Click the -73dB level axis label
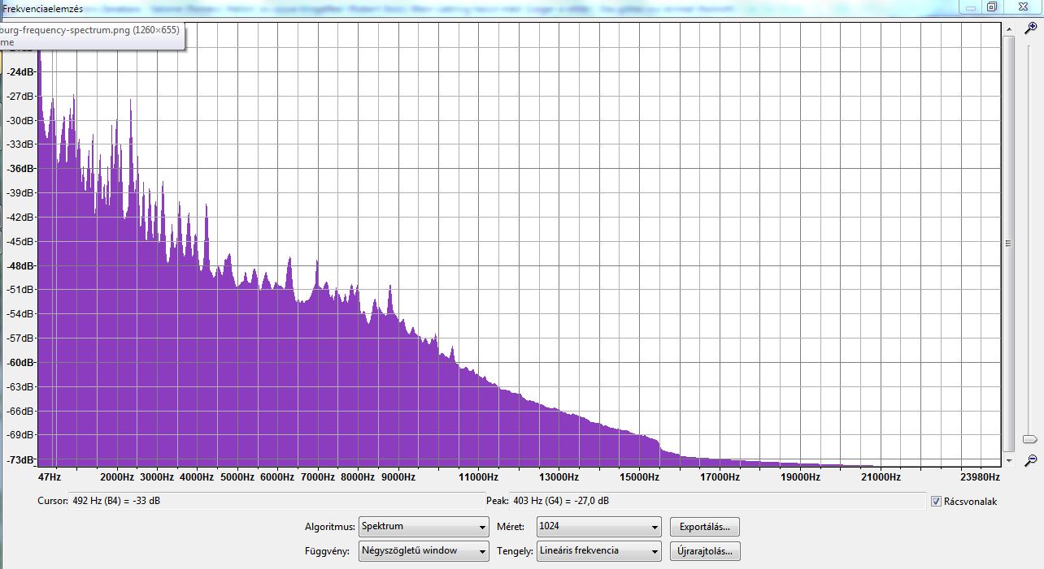Image resolution: width=1044 pixels, height=569 pixels. coord(20,460)
